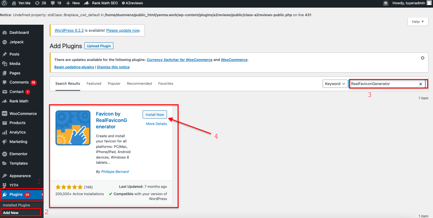This screenshot has width=433, height=218.
Task: Expand the Help dropdown
Action: (418, 22)
